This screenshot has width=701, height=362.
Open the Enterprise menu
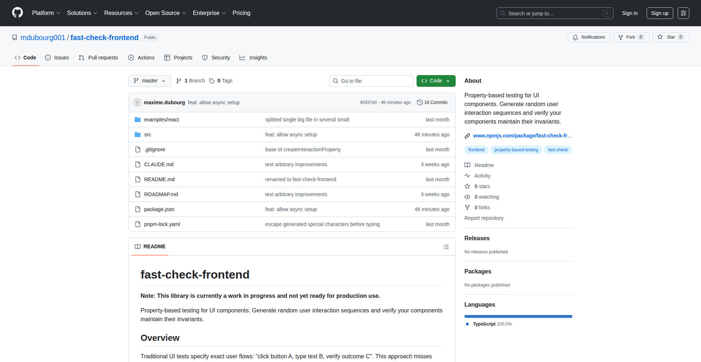[209, 13]
